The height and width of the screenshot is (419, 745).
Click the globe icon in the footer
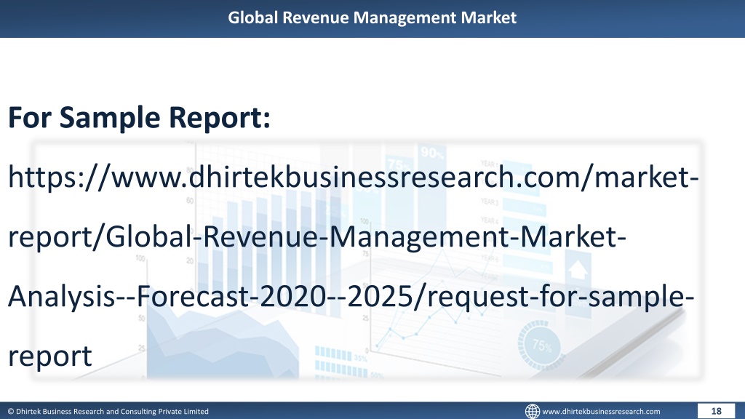click(532, 411)
